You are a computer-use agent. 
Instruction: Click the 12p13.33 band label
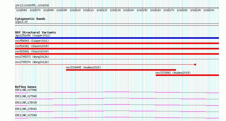click(x=21, y=22)
